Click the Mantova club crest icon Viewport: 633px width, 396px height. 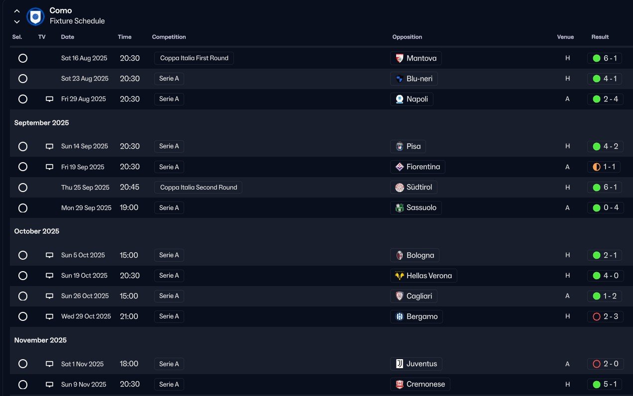[x=399, y=58]
